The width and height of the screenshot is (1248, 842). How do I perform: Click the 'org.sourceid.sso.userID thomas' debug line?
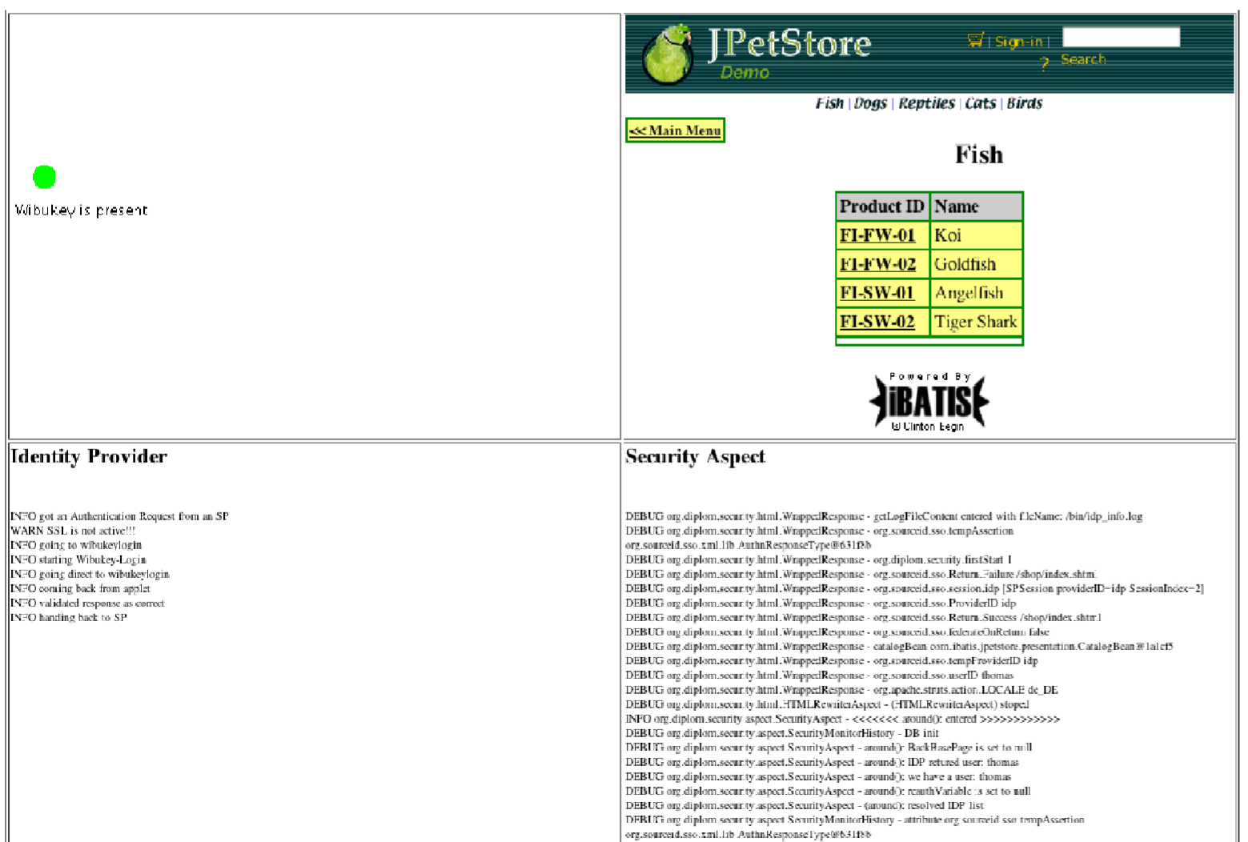coord(820,675)
